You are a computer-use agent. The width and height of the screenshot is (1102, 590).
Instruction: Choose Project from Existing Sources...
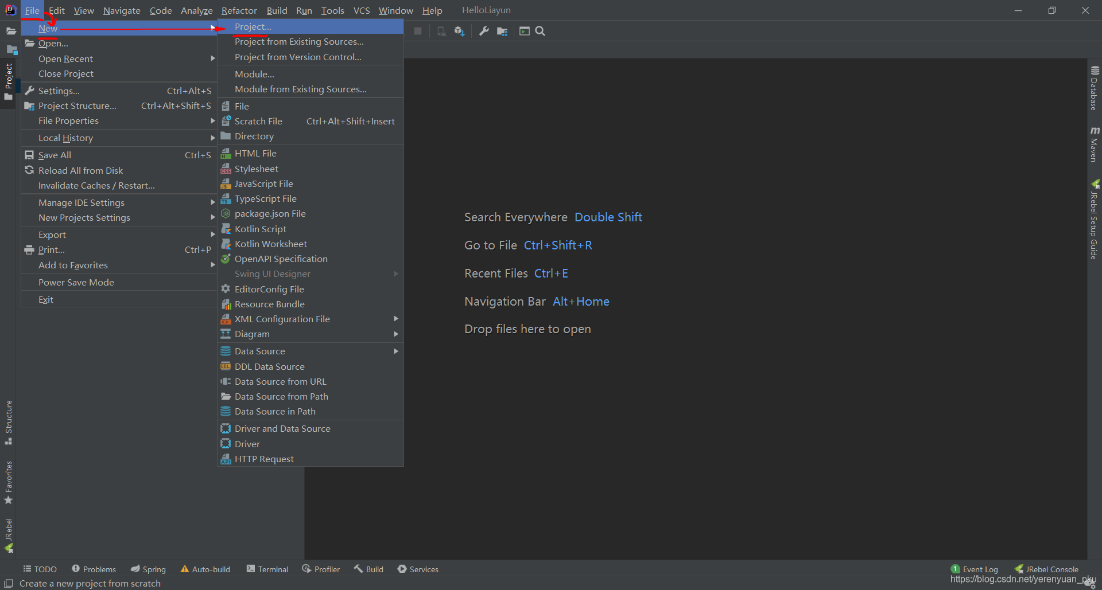click(x=311, y=41)
